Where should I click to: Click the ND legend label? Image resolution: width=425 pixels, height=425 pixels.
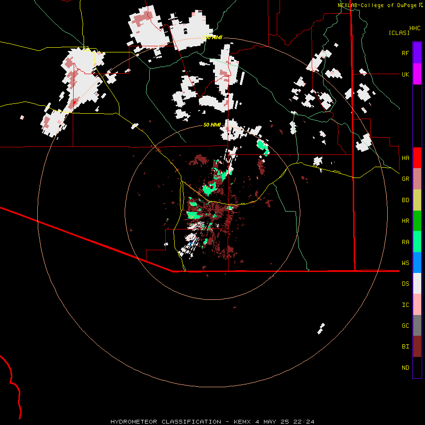405,368
